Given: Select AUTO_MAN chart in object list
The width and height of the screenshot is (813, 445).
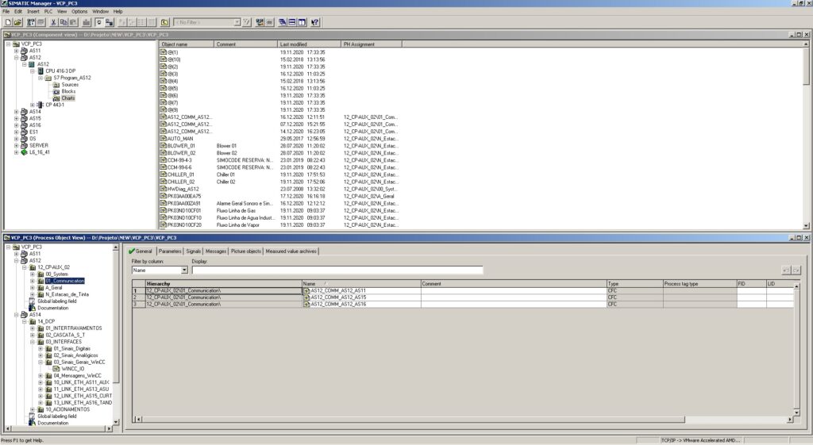Looking at the screenshot, I should 180,139.
